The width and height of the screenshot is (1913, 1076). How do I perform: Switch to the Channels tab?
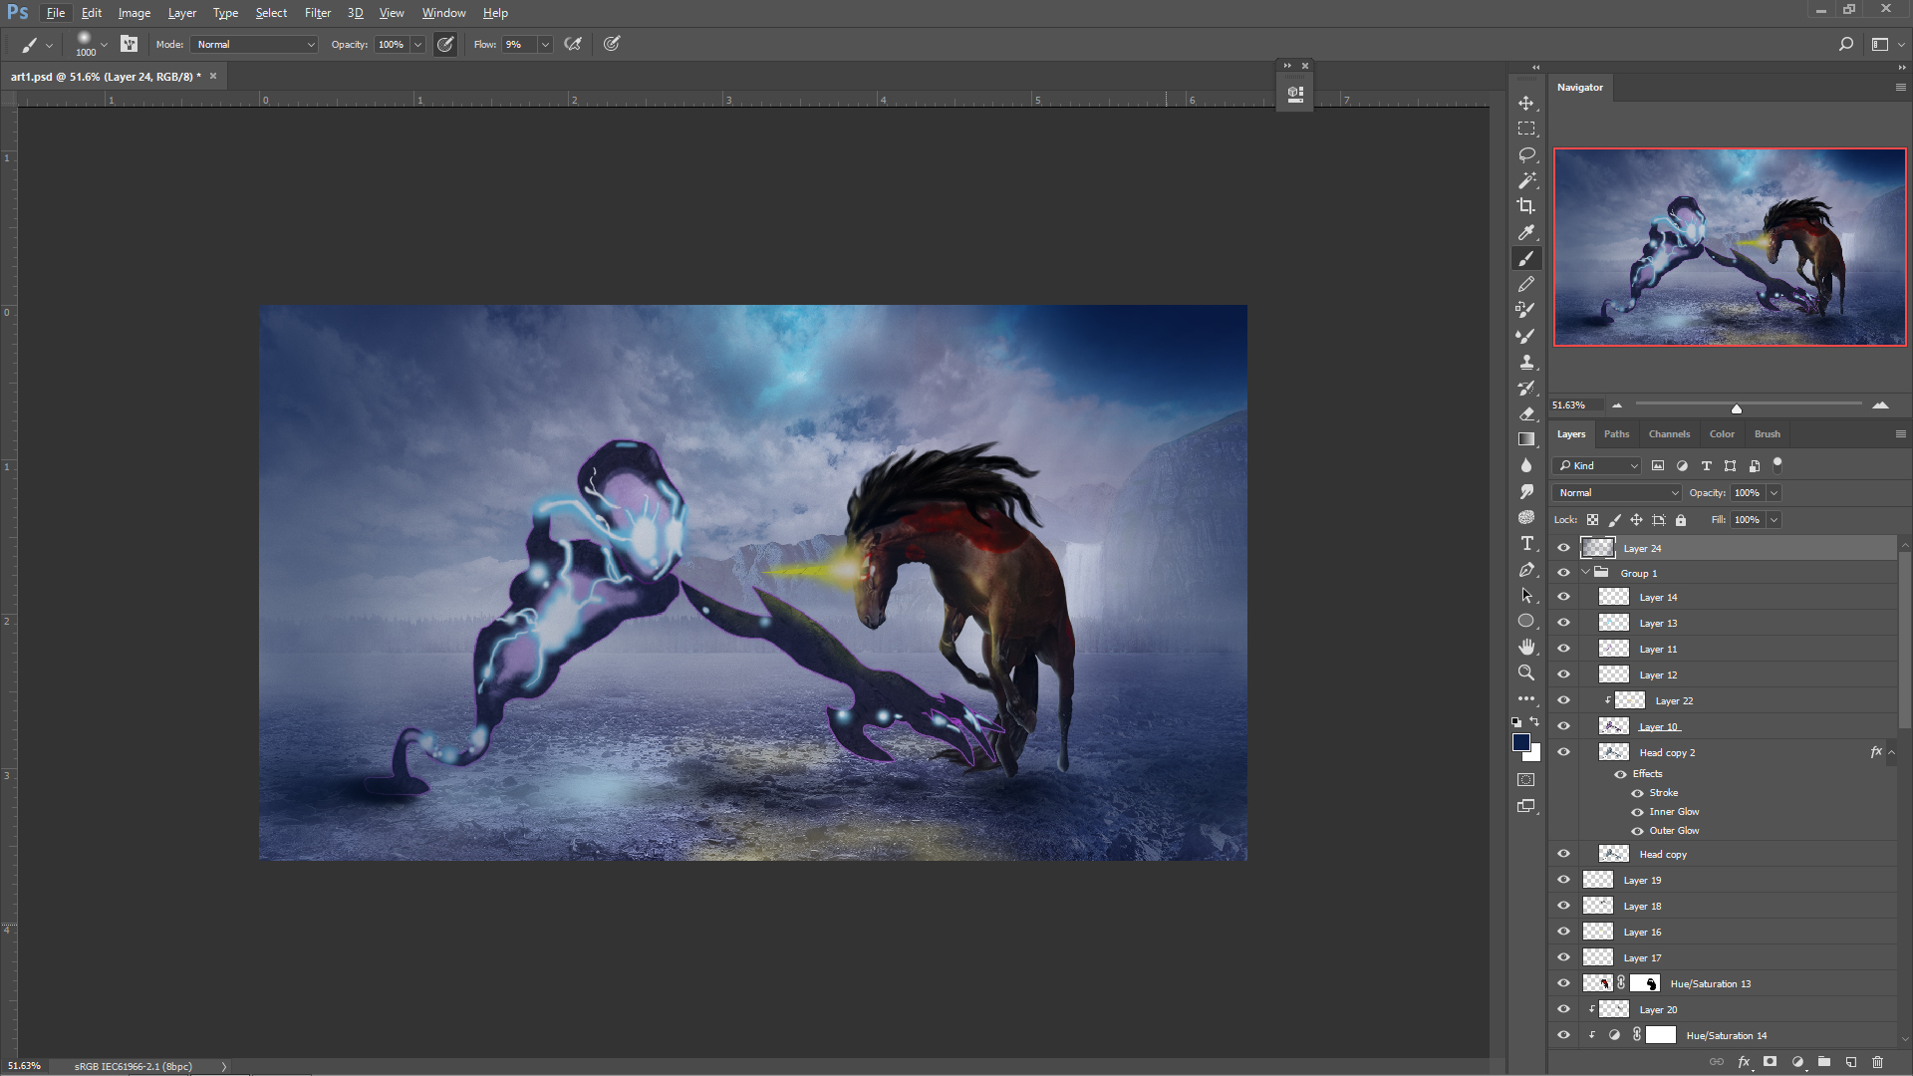point(1669,434)
